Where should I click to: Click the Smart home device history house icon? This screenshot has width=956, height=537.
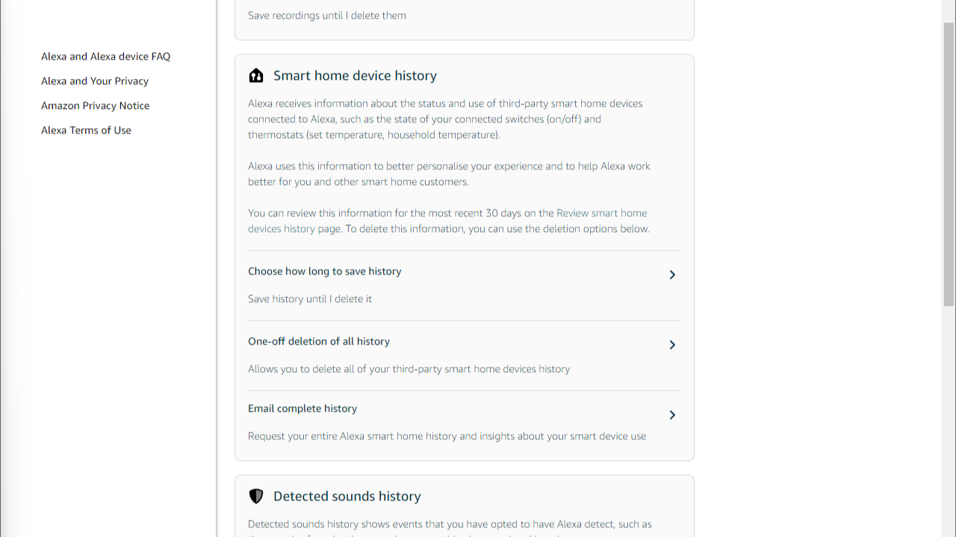[256, 75]
